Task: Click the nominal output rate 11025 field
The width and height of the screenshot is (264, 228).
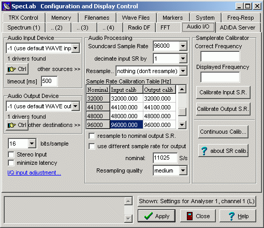Action: (x=165, y=158)
